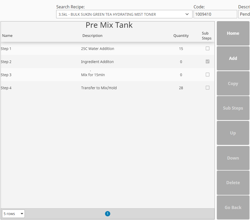Sort by the Quantity column header
The height and width of the screenshot is (220, 250).
tap(181, 35)
